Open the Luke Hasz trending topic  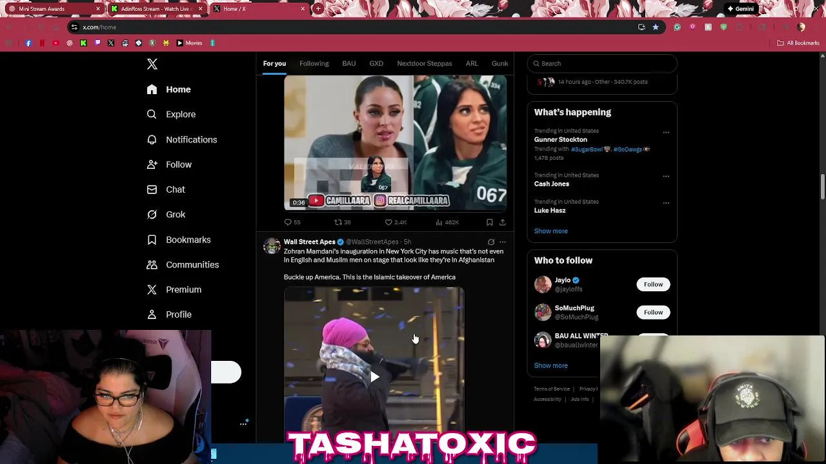(x=550, y=210)
